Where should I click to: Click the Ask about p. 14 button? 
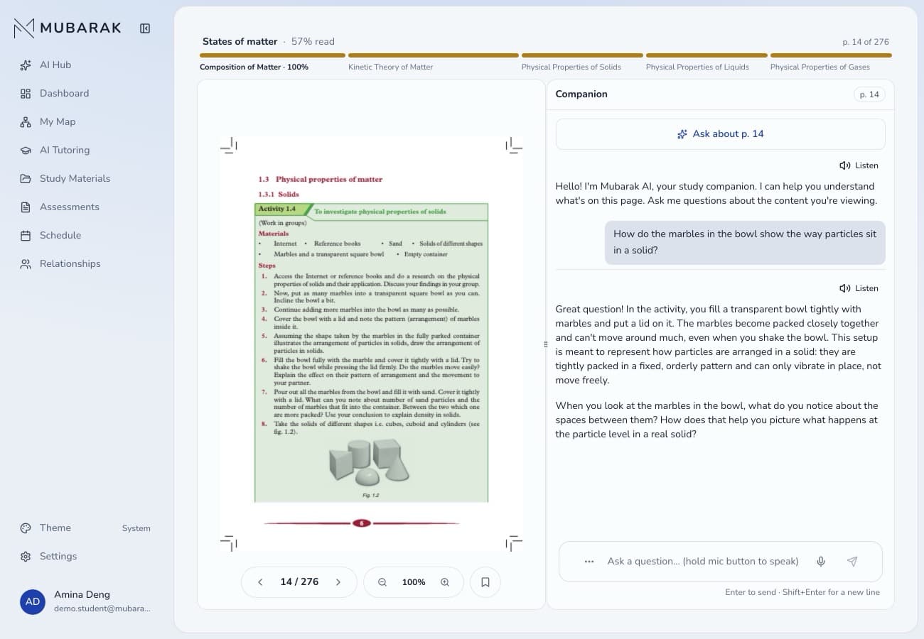pyautogui.click(x=720, y=133)
